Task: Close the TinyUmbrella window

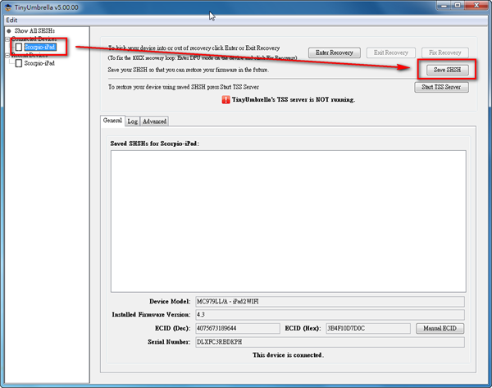Action: pyautogui.click(x=476, y=6)
